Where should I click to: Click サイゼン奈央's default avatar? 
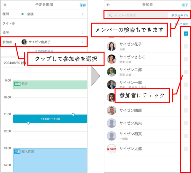click(x=112, y=123)
